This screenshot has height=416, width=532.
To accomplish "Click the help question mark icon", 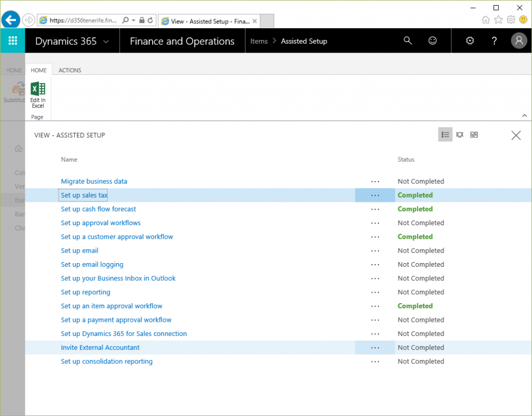I will [x=495, y=41].
